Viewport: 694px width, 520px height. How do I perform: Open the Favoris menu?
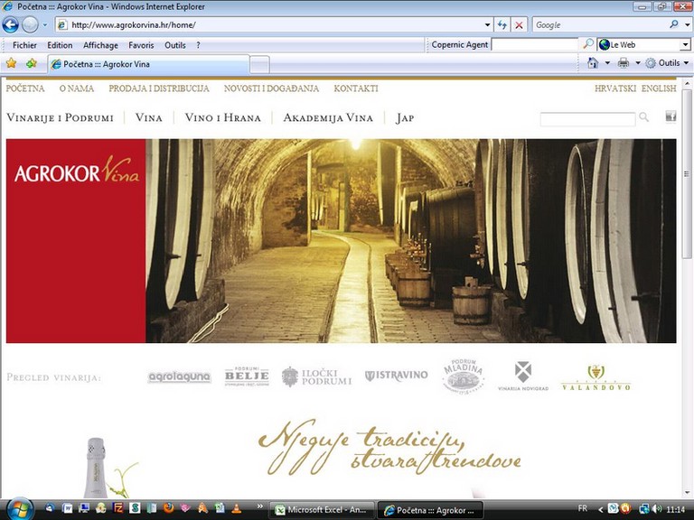pos(141,45)
